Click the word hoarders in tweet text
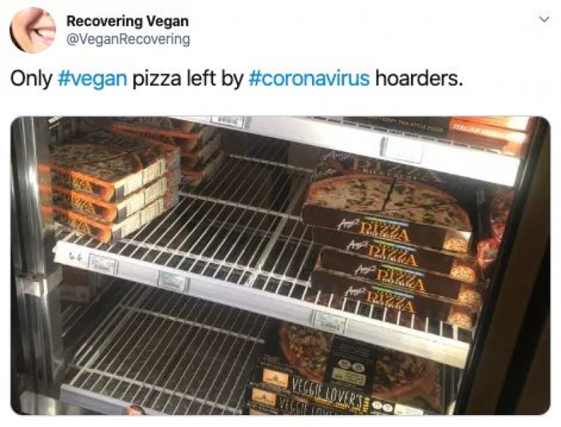This screenshot has height=427, width=561. click(419, 79)
